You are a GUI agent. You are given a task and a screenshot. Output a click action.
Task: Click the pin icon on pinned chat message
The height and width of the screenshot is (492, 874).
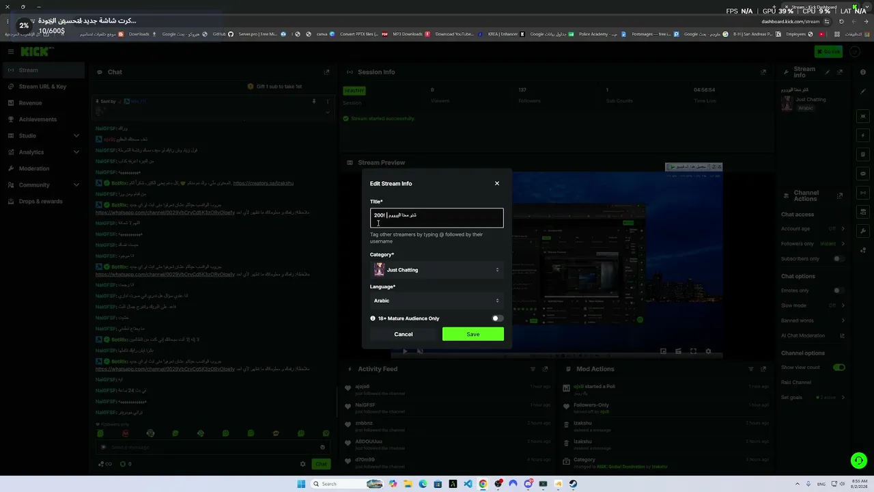coord(314,102)
